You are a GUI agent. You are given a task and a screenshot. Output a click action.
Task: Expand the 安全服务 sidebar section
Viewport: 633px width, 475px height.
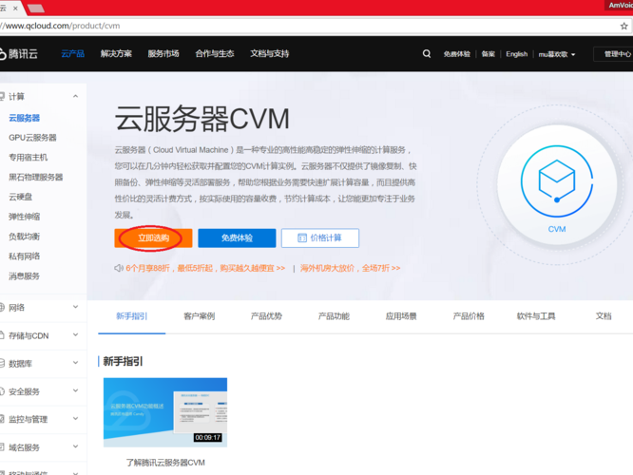pos(75,390)
